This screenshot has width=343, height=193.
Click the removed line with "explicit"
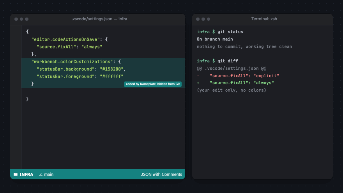tap(238, 76)
